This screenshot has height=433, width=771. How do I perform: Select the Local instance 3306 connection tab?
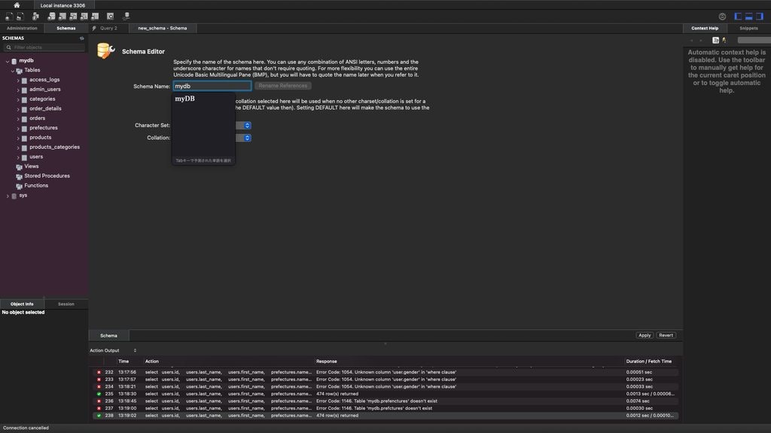tap(62, 5)
